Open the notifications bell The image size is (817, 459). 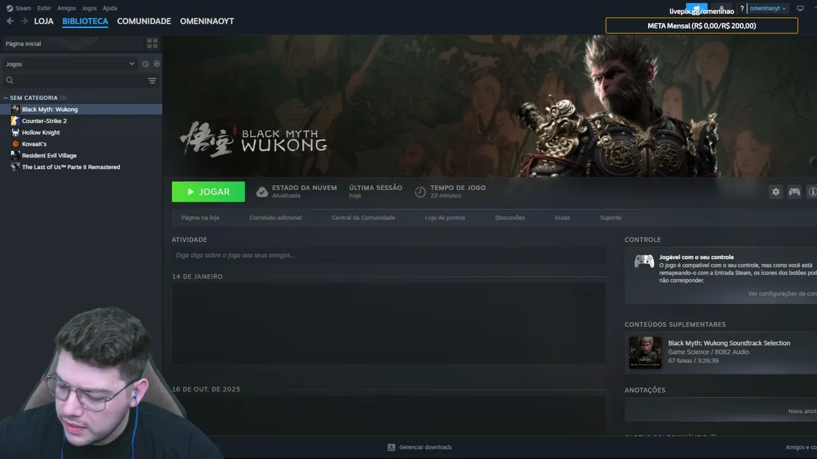(722, 8)
